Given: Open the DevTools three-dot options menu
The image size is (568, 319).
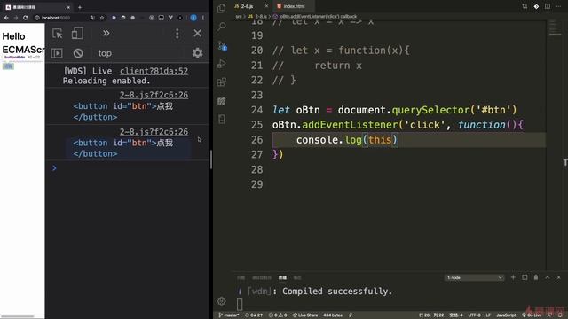Looking at the screenshot, I should 177,34.
